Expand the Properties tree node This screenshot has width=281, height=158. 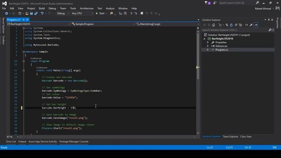coord(208,43)
